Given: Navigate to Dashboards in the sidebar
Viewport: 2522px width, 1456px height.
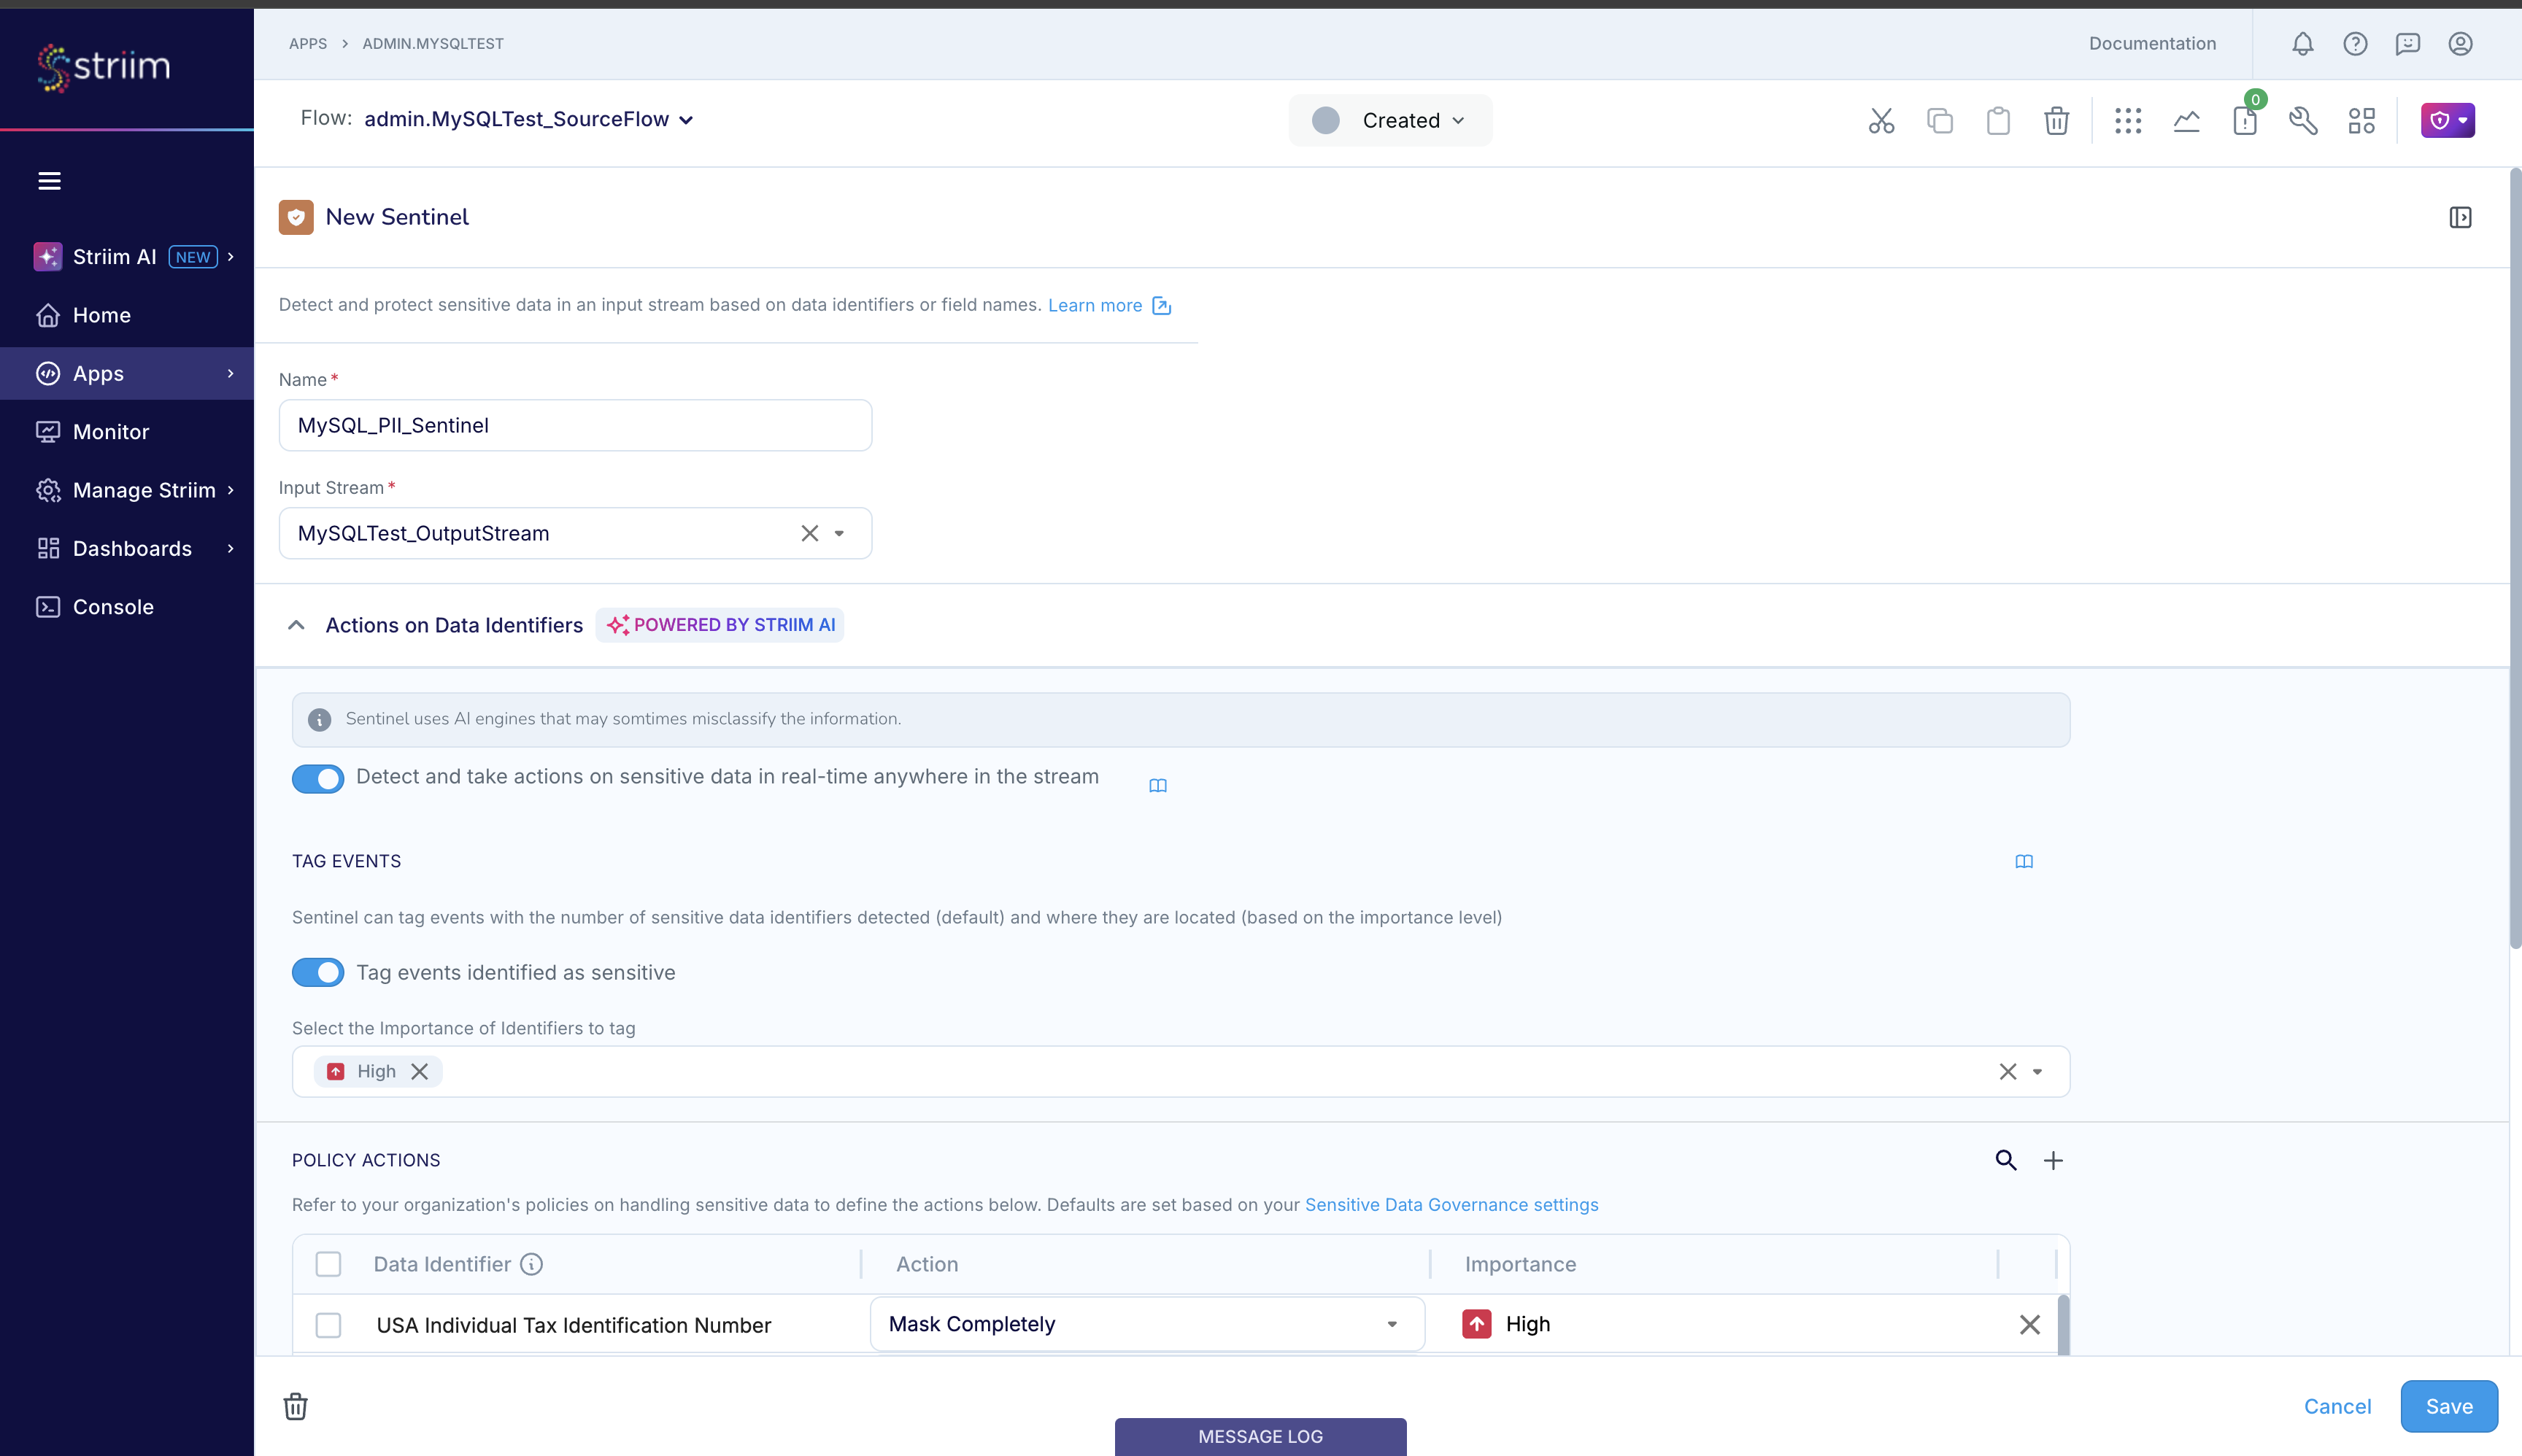Looking at the screenshot, I should (x=131, y=548).
